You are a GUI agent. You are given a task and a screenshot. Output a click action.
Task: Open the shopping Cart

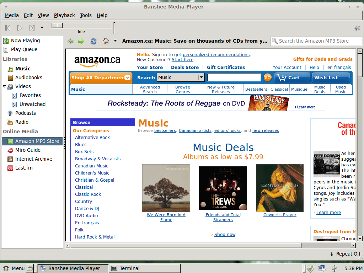click(292, 78)
